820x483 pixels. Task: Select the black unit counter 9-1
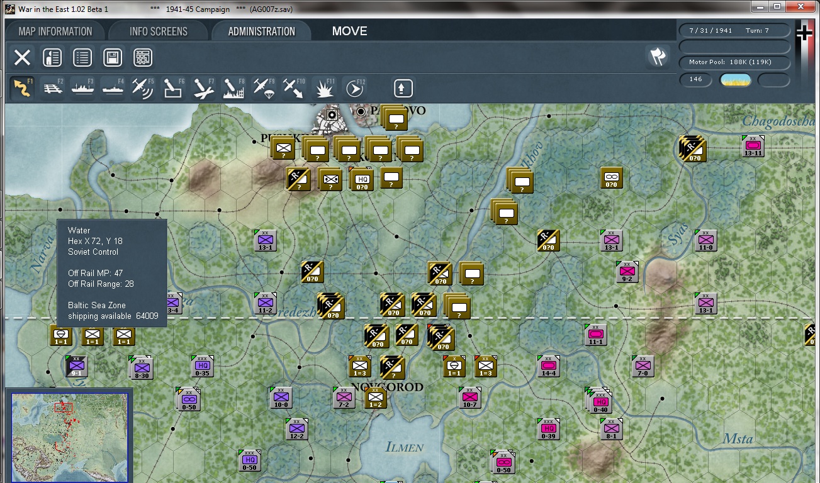(x=76, y=366)
